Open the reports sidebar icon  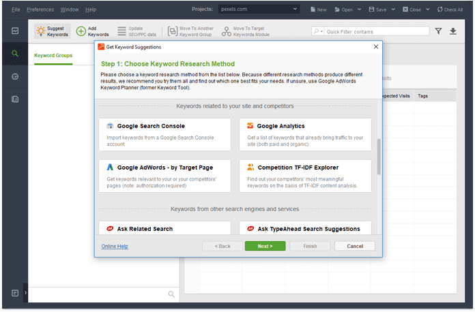[x=15, y=99]
